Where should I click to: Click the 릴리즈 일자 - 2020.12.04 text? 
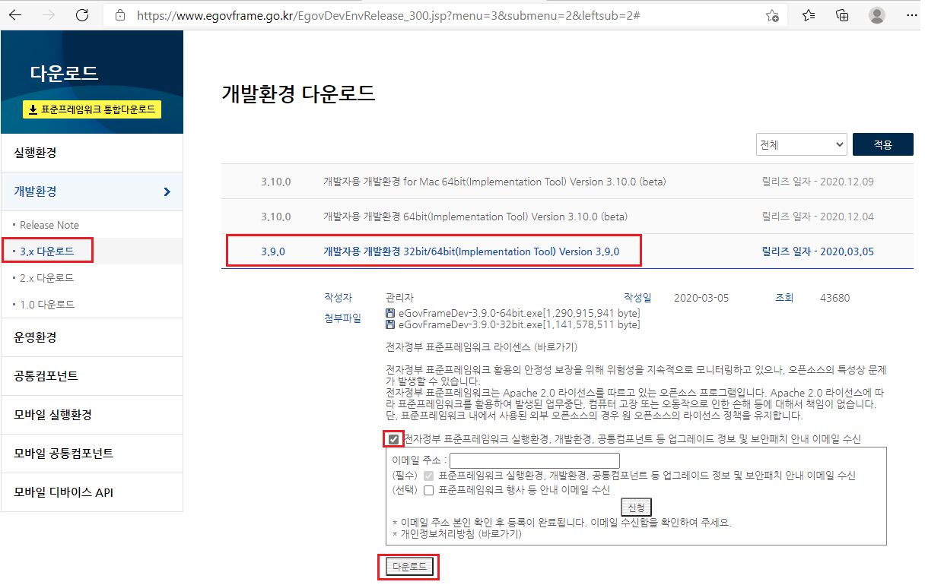click(x=818, y=217)
